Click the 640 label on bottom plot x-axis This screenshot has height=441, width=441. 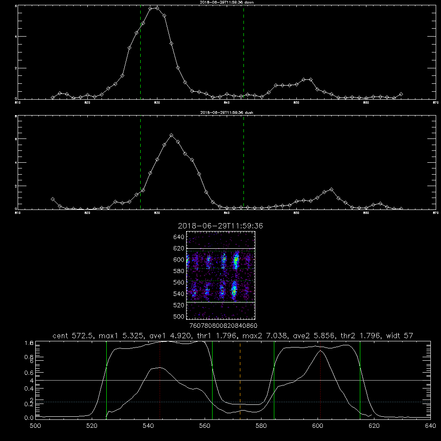click(430, 426)
